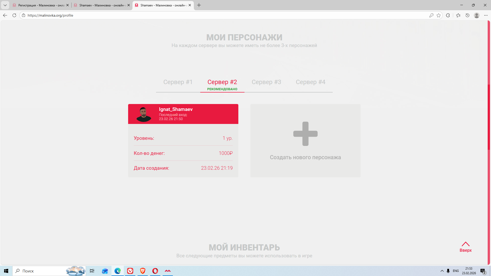Show hidden system tray icons chevron
The height and width of the screenshot is (276, 491).
click(442, 271)
